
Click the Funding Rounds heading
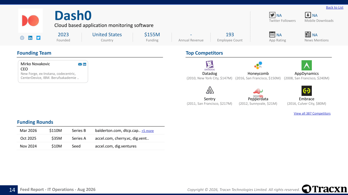coord(35,122)
